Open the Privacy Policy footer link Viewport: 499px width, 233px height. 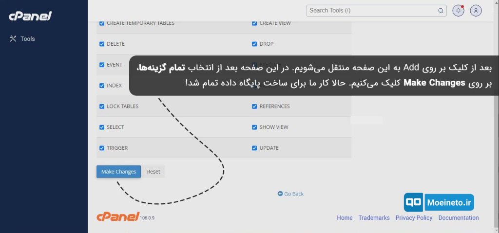414,218
